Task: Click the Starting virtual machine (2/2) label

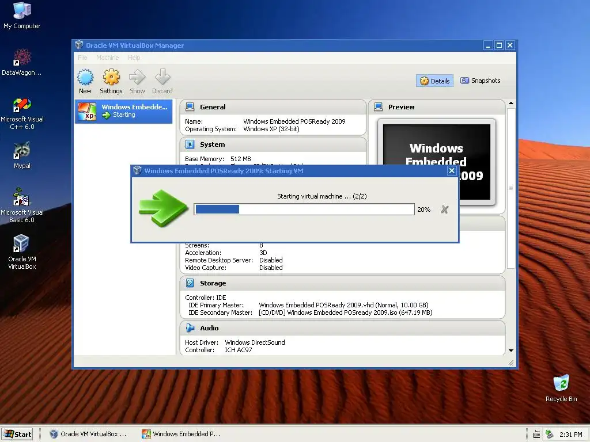Action: 322,196
